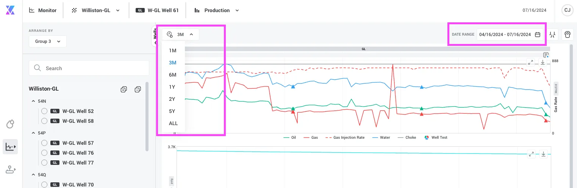Toggle the Choke series in legend
The height and width of the screenshot is (188, 577).
coord(407,138)
